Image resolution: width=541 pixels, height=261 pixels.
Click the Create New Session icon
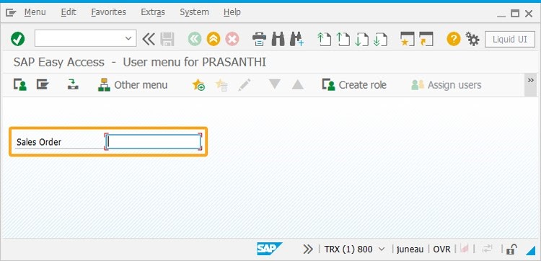click(407, 39)
